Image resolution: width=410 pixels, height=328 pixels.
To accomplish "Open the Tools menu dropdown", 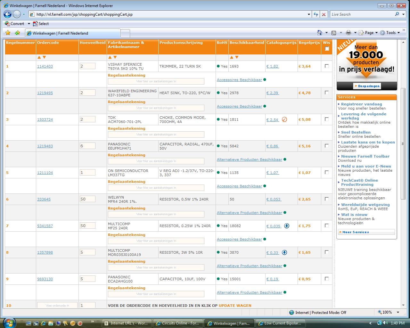I will pos(390,33).
